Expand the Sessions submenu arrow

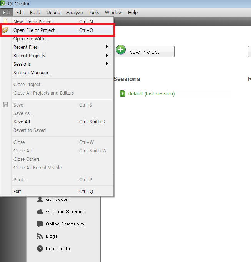(x=107, y=63)
